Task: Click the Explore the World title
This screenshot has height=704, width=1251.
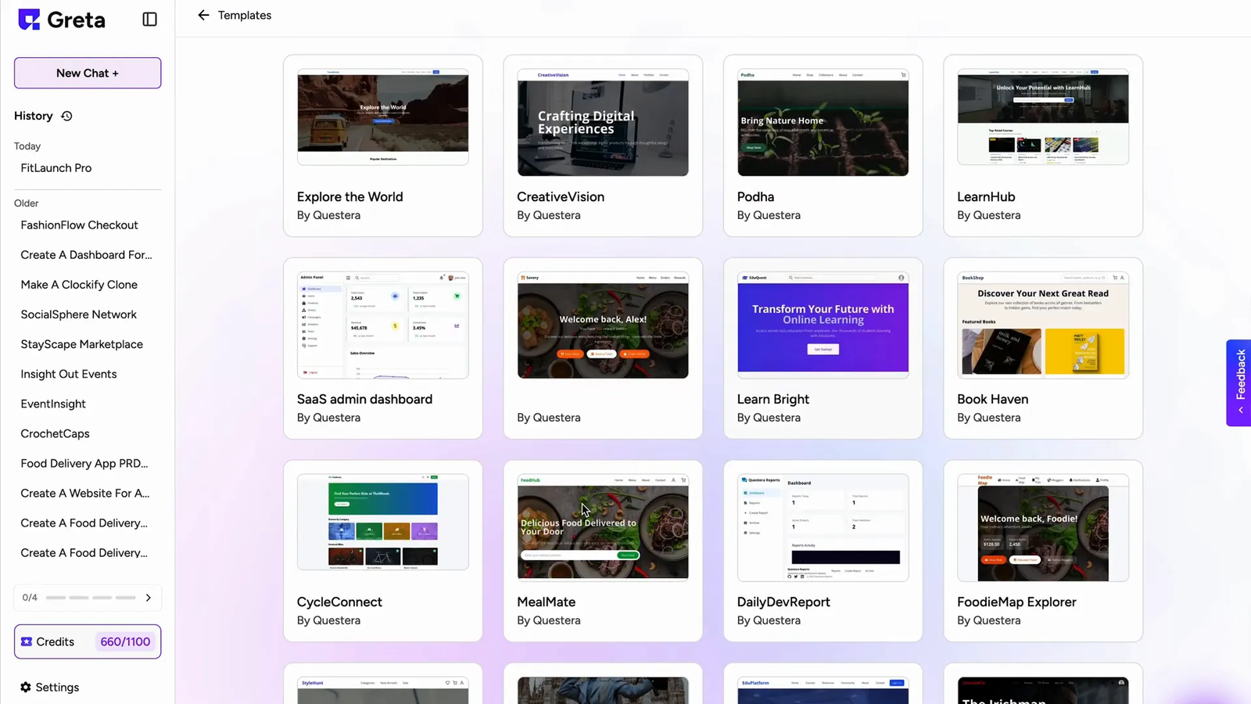Action: pyautogui.click(x=350, y=197)
